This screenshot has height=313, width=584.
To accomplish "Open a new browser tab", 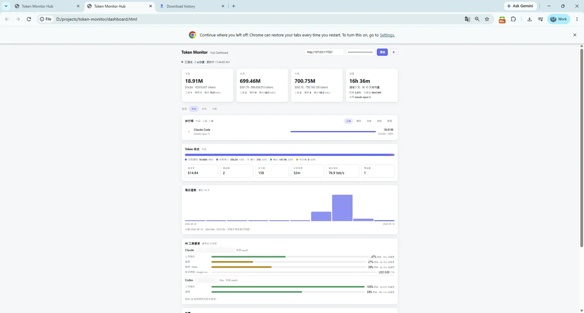I will click(234, 6).
